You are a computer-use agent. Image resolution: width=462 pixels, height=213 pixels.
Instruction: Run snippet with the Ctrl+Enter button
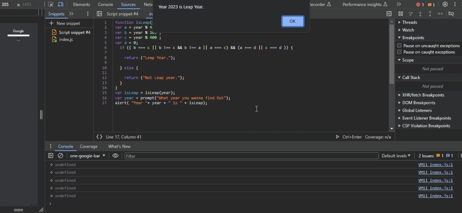(349, 137)
